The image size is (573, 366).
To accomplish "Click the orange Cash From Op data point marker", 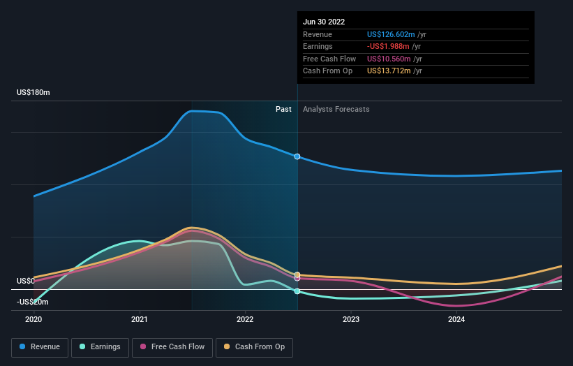I will (x=297, y=274).
